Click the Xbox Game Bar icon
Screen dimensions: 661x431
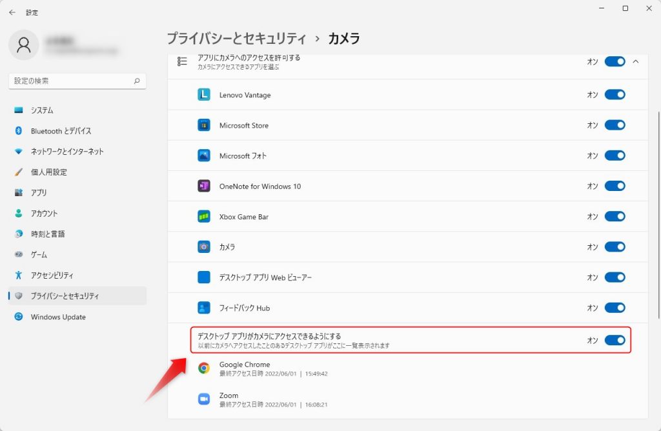pos(204,217)
